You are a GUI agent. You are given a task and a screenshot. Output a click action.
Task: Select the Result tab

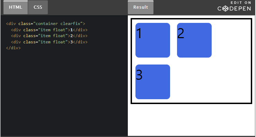(x=141, y=7)
